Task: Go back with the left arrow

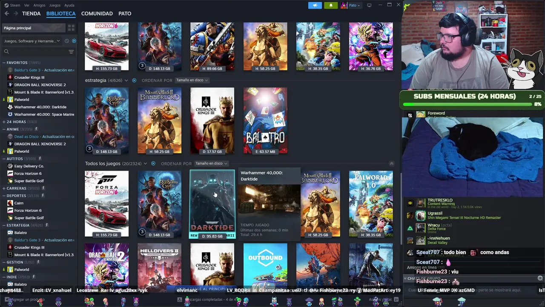Action: pos(7,14)
